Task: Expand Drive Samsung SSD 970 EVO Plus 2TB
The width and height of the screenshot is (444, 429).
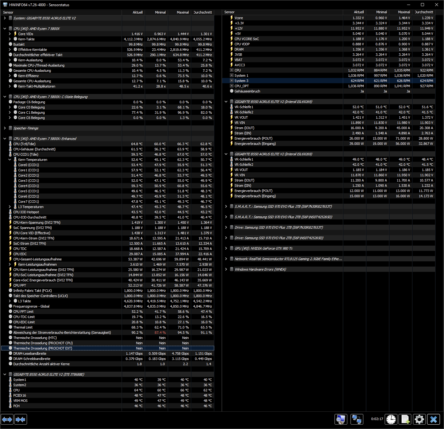Action: [226, 238]
